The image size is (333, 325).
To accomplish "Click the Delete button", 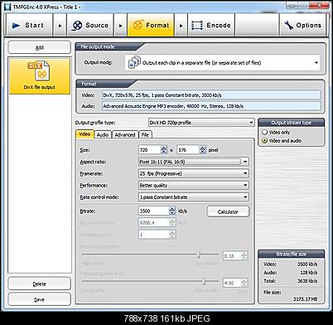I will (x=40, y=284).
